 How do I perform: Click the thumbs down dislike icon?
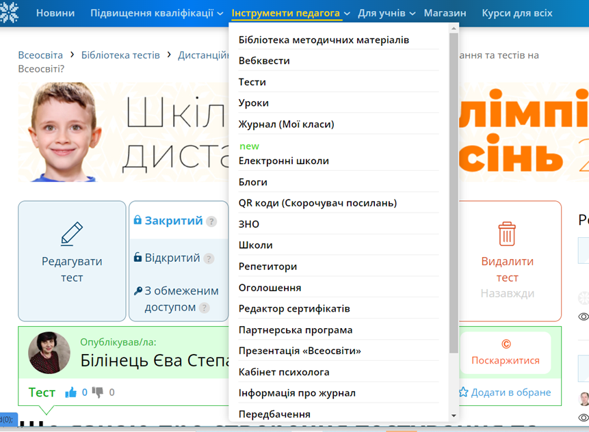pyautogui.click(x=98, y=392)
